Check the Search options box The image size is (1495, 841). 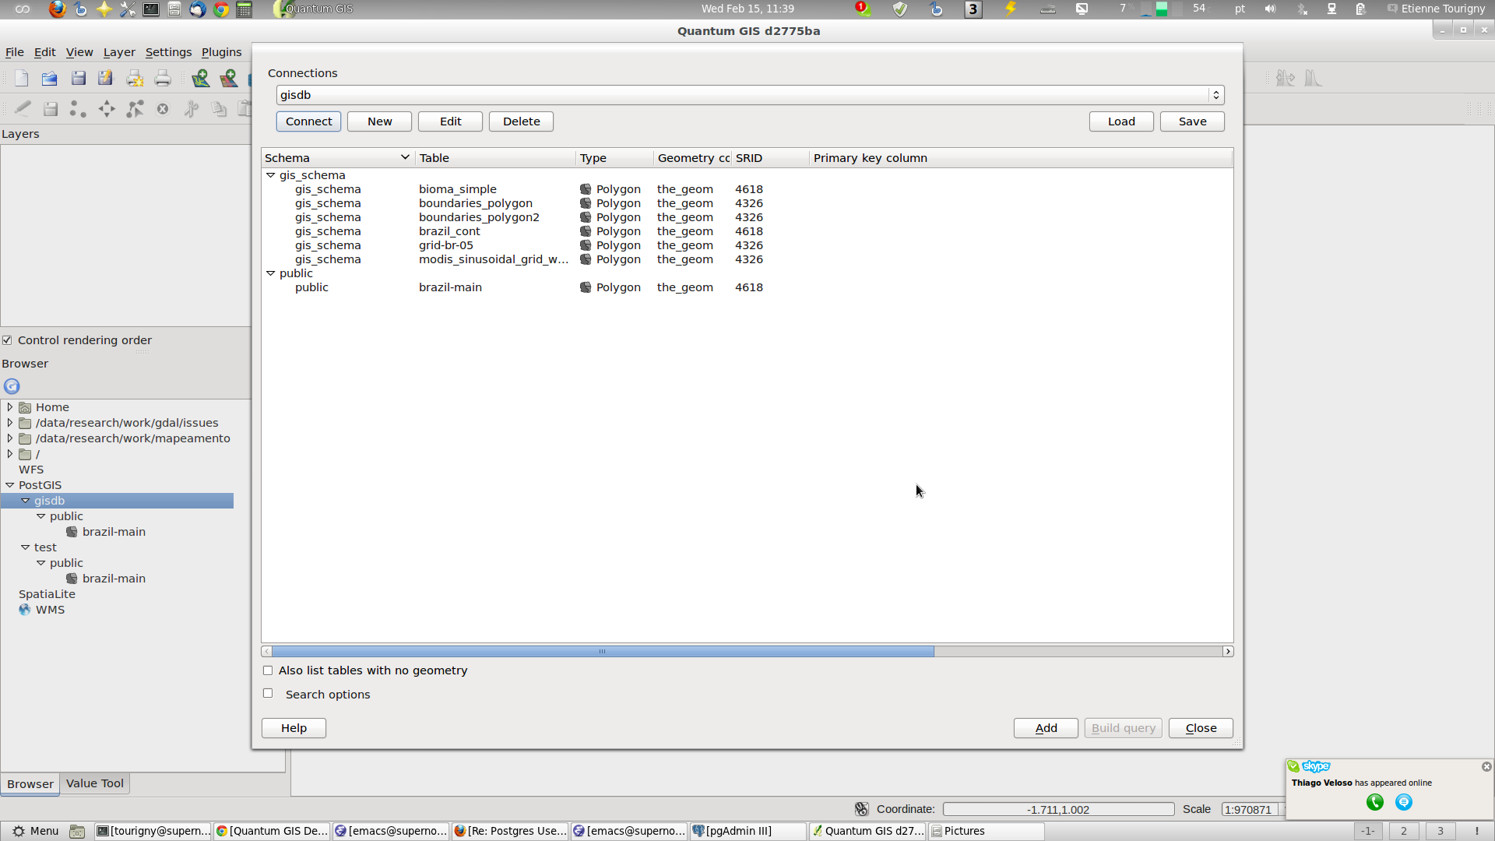(x=268, y=693)
